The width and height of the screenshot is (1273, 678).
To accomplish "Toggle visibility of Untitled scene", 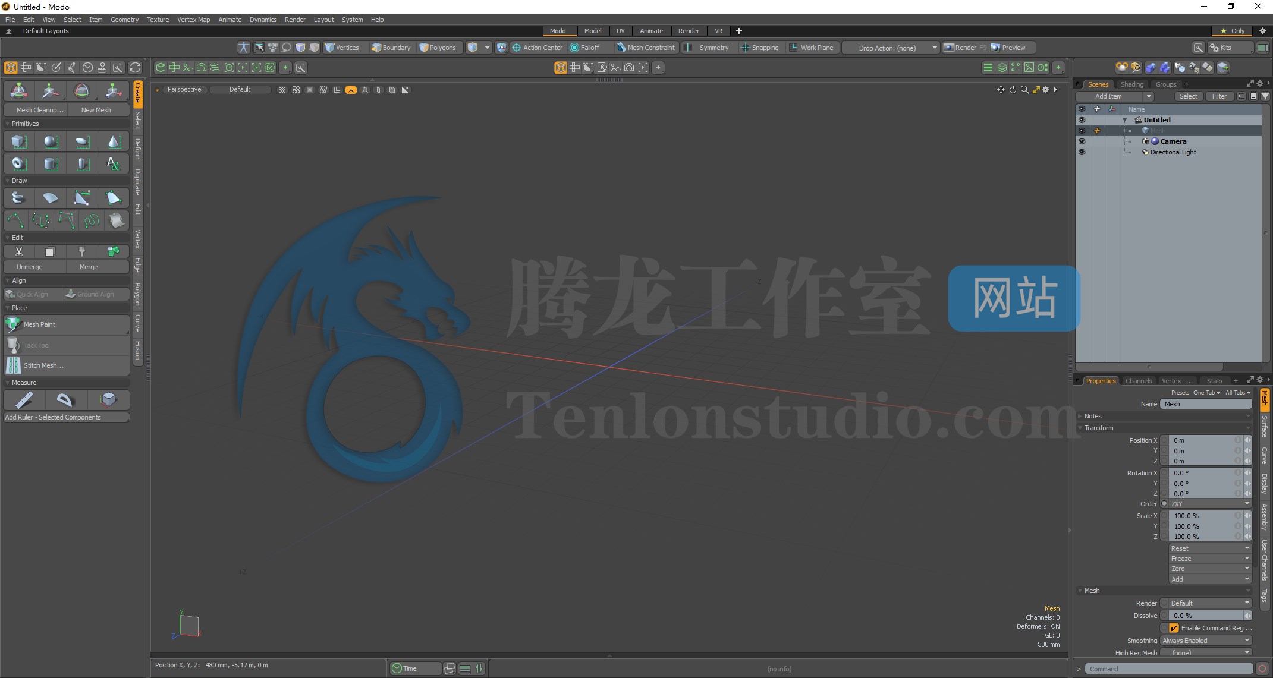I will coord(1082,120).
